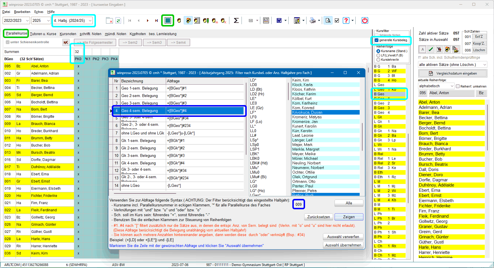Click the RTF export icon
Screen dimensions: 494x268
266,20
